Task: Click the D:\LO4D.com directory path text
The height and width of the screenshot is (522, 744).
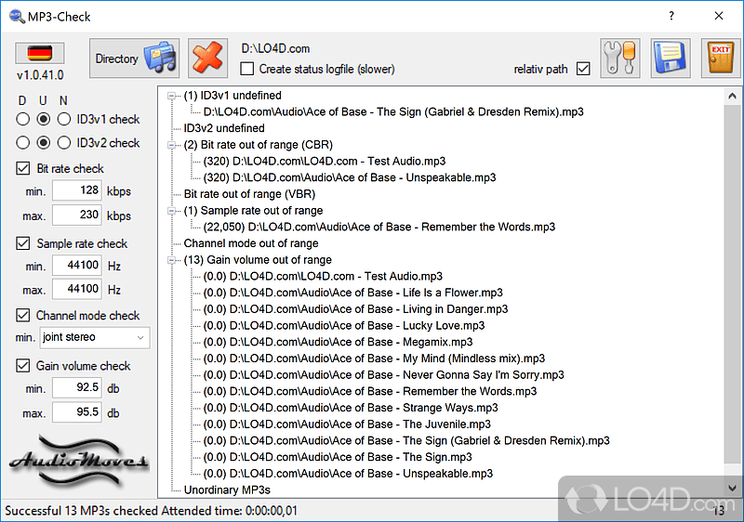Action: (x=275, y=49)
